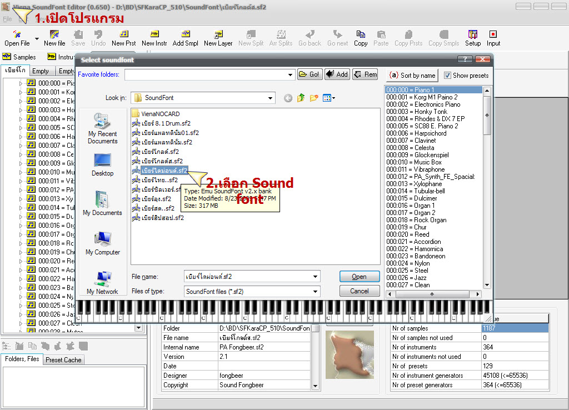
Task: Click the Go back toolbar icon
Action: coord(310,38)
